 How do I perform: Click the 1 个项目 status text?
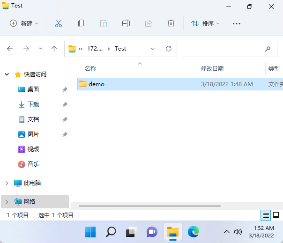click(x=17, y=215)
